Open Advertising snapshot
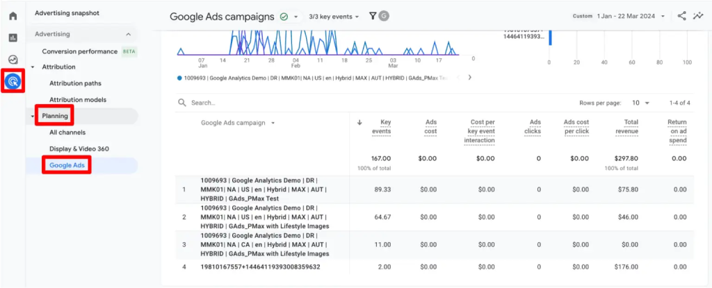The width and height of the screenshot is (712, 288). point(67,13)
